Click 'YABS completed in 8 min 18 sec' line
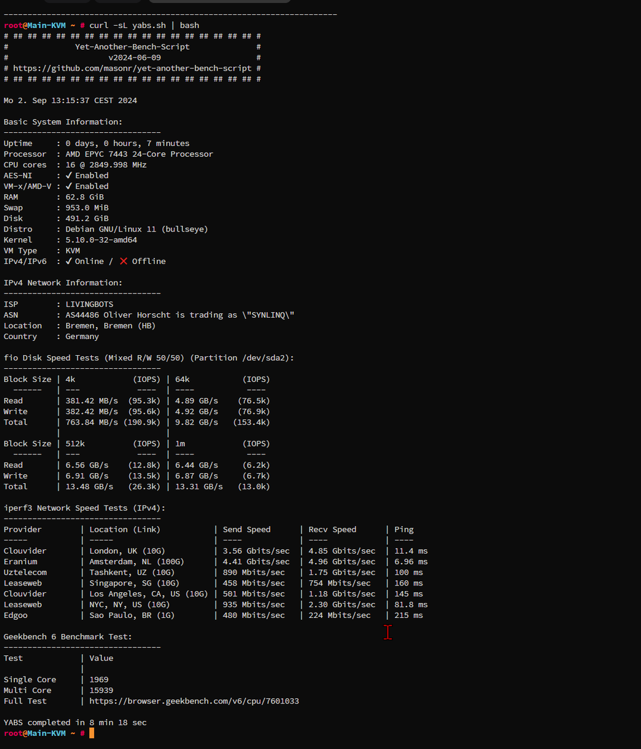This screenshot has width=641, height=749. (75, 722)
